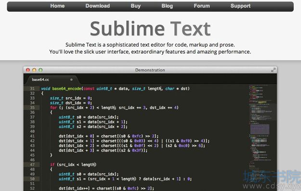
Task: Click the unsaved dot on base64.cc tab
Action: [71, 79]
